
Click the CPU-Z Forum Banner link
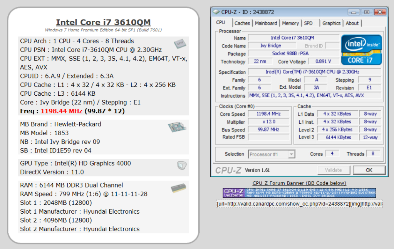299,183
